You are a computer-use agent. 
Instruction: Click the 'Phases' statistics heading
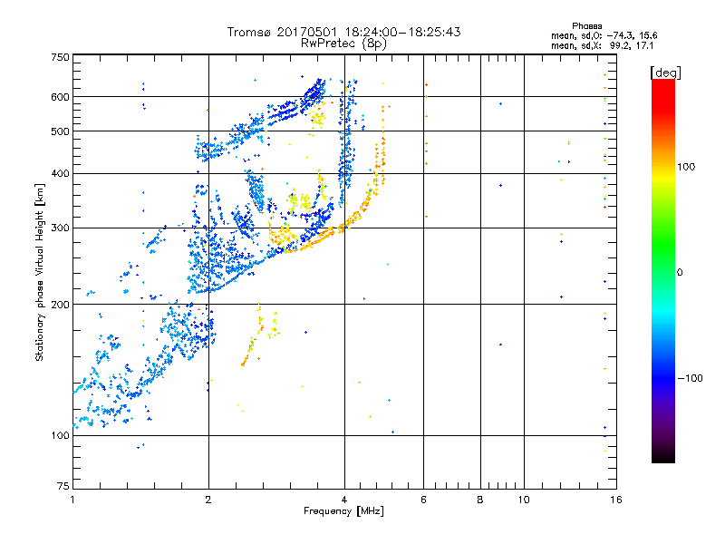pos(586,26)
